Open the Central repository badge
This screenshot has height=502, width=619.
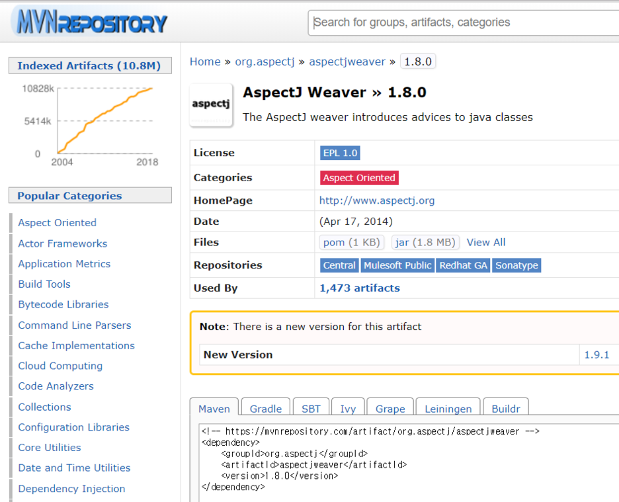click(x=339, y=265)
